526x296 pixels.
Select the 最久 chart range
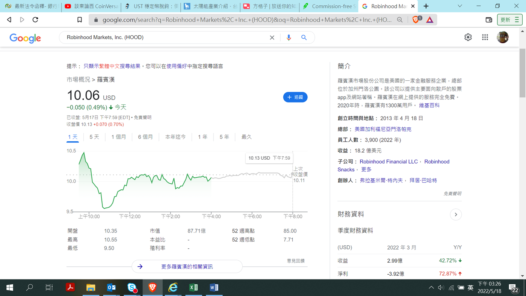click(246, 137)
